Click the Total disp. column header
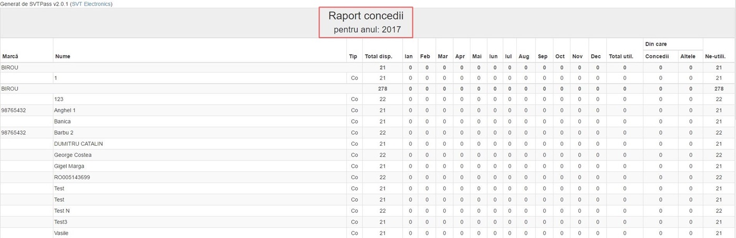The width and height of the screenshot is (736, 238). (x=379, y=56)
